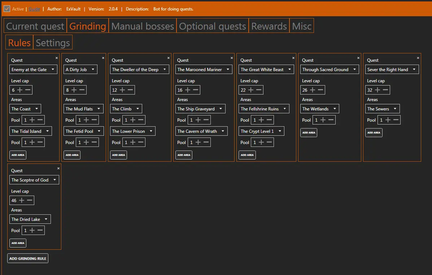
Task: Add area to Sever the Right Hand rule
Action: point(374,132)
